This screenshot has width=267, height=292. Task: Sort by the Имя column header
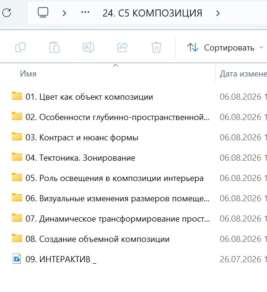(28, 74)
